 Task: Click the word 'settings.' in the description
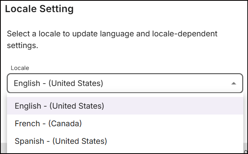[23, 46]
